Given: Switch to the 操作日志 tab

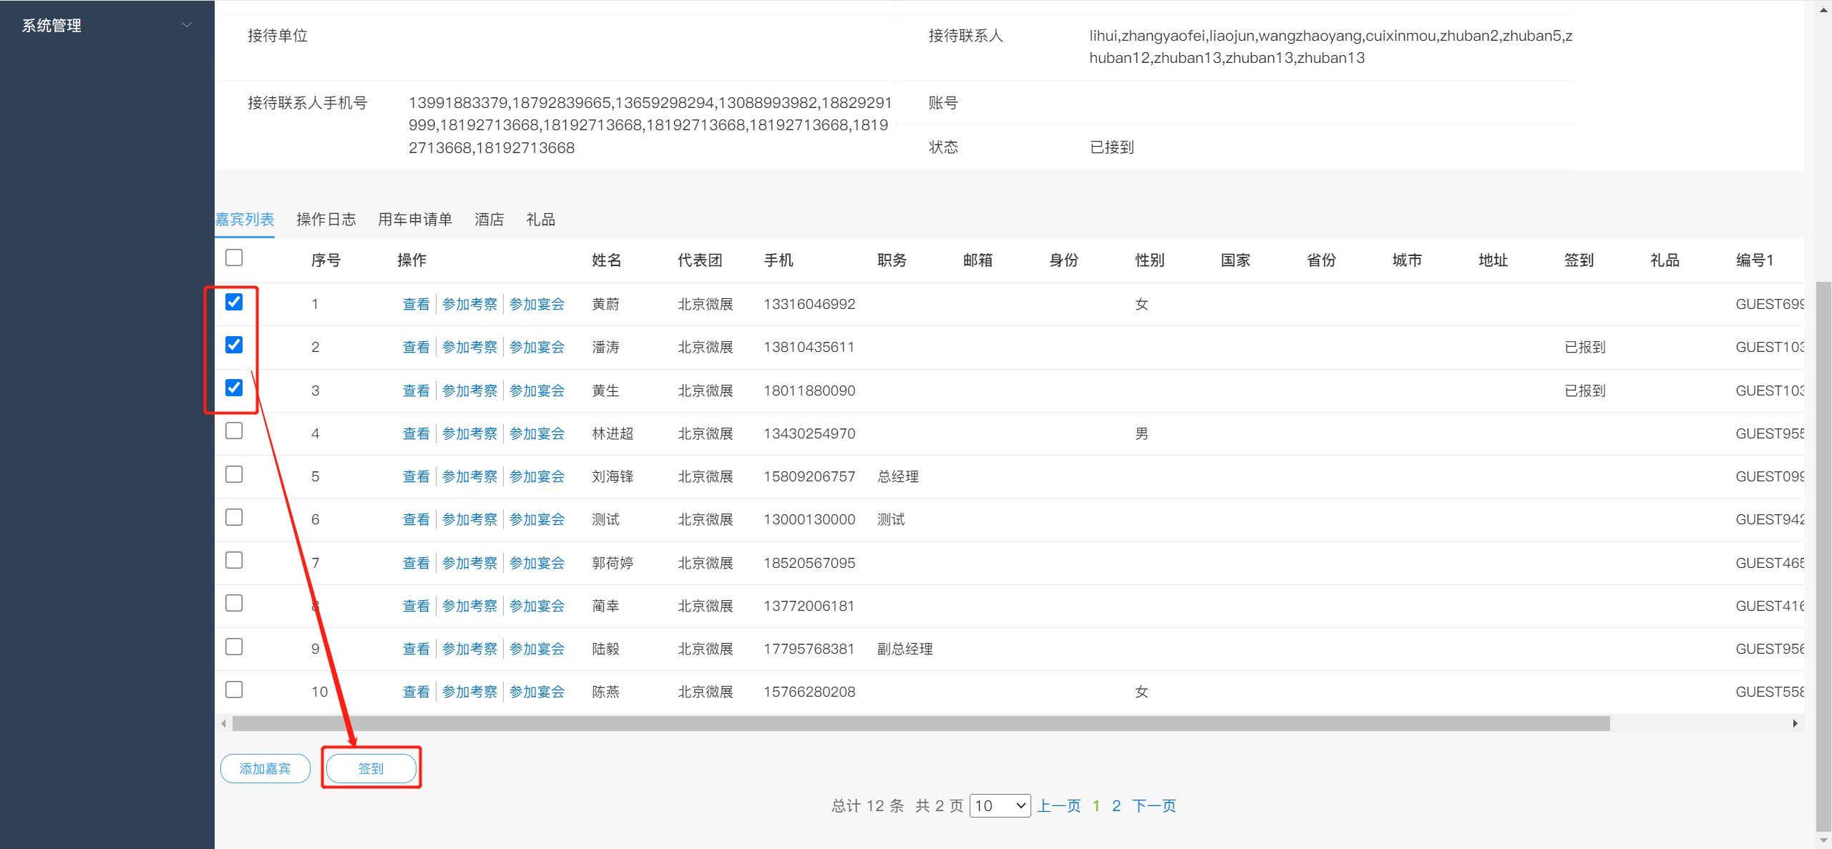Looking at the screenshot, I should tap(326, 220).
